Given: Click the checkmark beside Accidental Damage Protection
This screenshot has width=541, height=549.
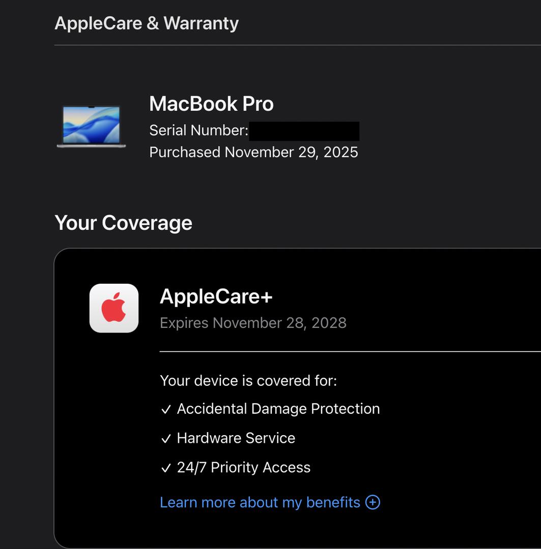Looking at the screenshot, I should pyautogui.click(x=166, y=410).
